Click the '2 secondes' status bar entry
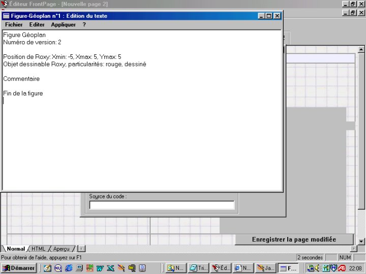 [310, 257]
